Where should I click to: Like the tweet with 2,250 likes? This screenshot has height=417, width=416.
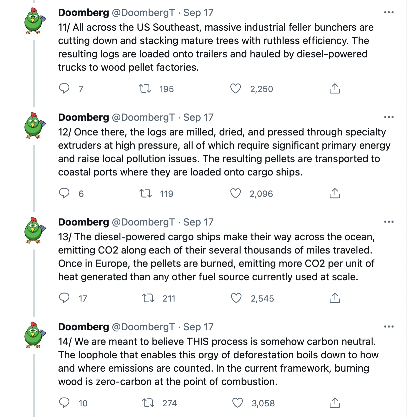[x=236, y=89]
